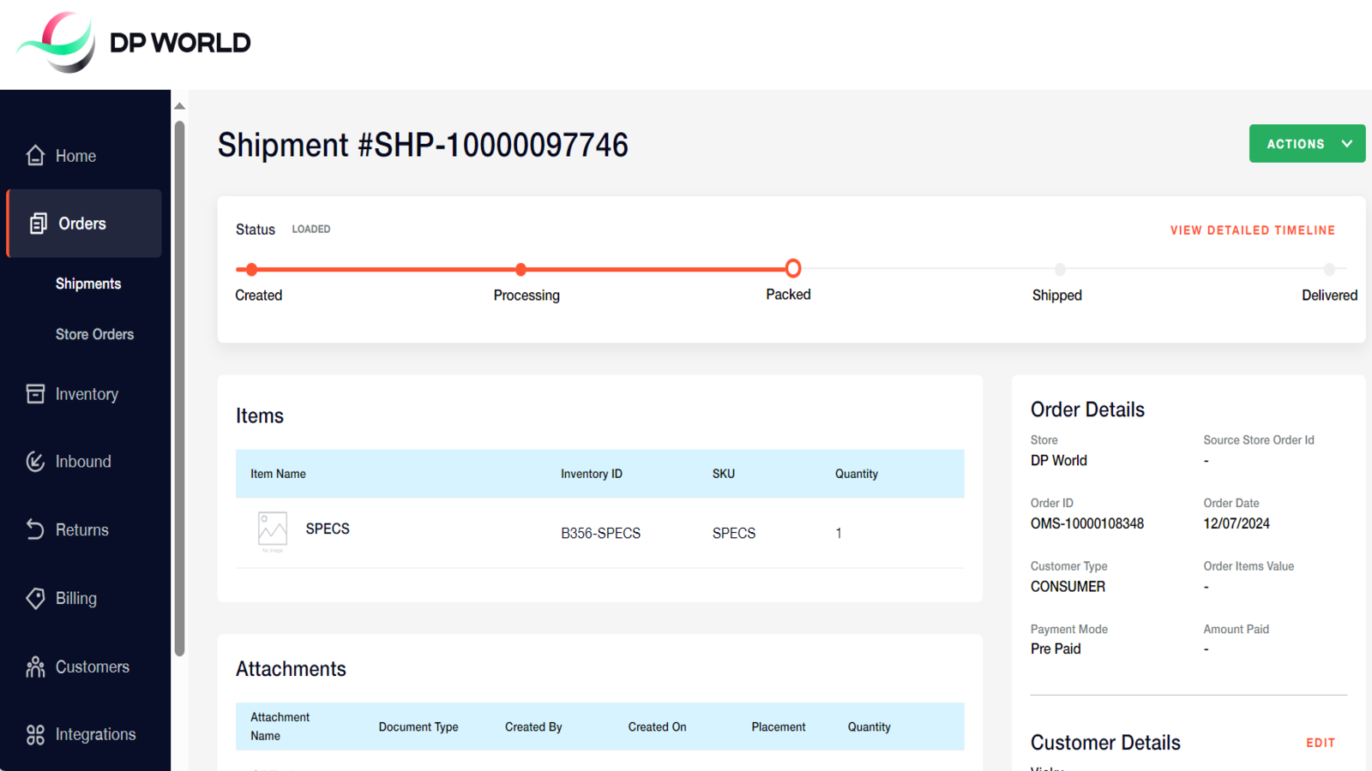Open VIEW DETAILED TIMELINE link
This screenshot has height=771, width=1372.
[1252, 230]
